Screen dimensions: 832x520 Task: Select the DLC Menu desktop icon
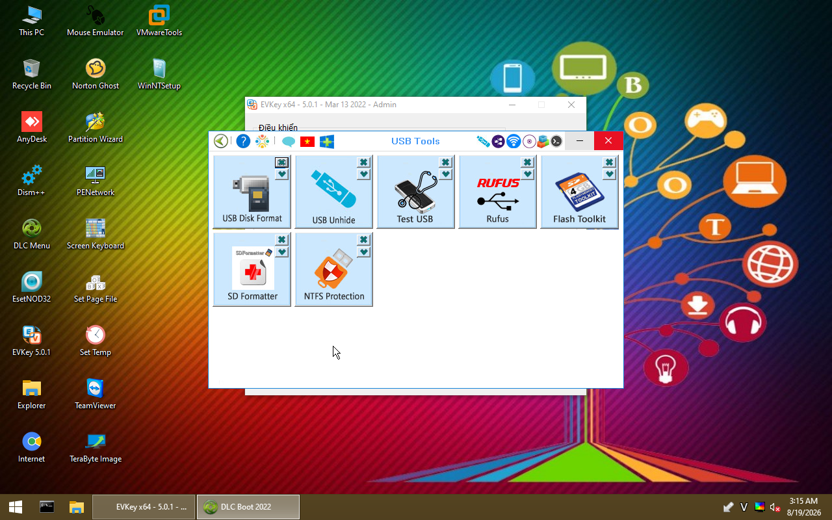pyautogui.click(x=31, y=234)
